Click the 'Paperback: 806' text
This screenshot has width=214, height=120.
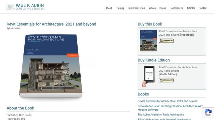coord(16,119)
